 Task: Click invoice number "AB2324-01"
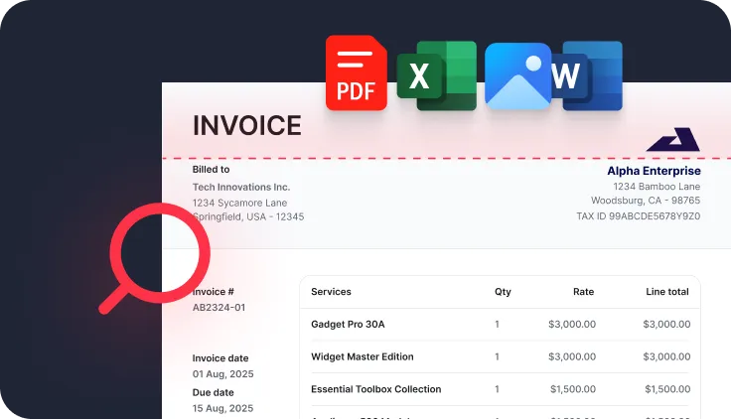(x=219, y=308)
